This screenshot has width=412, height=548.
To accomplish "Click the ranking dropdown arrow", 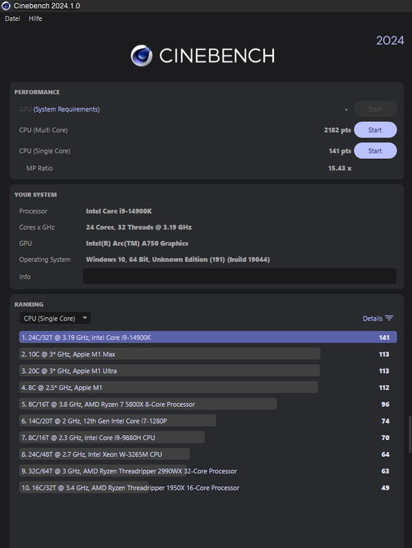I will [84, 318].
